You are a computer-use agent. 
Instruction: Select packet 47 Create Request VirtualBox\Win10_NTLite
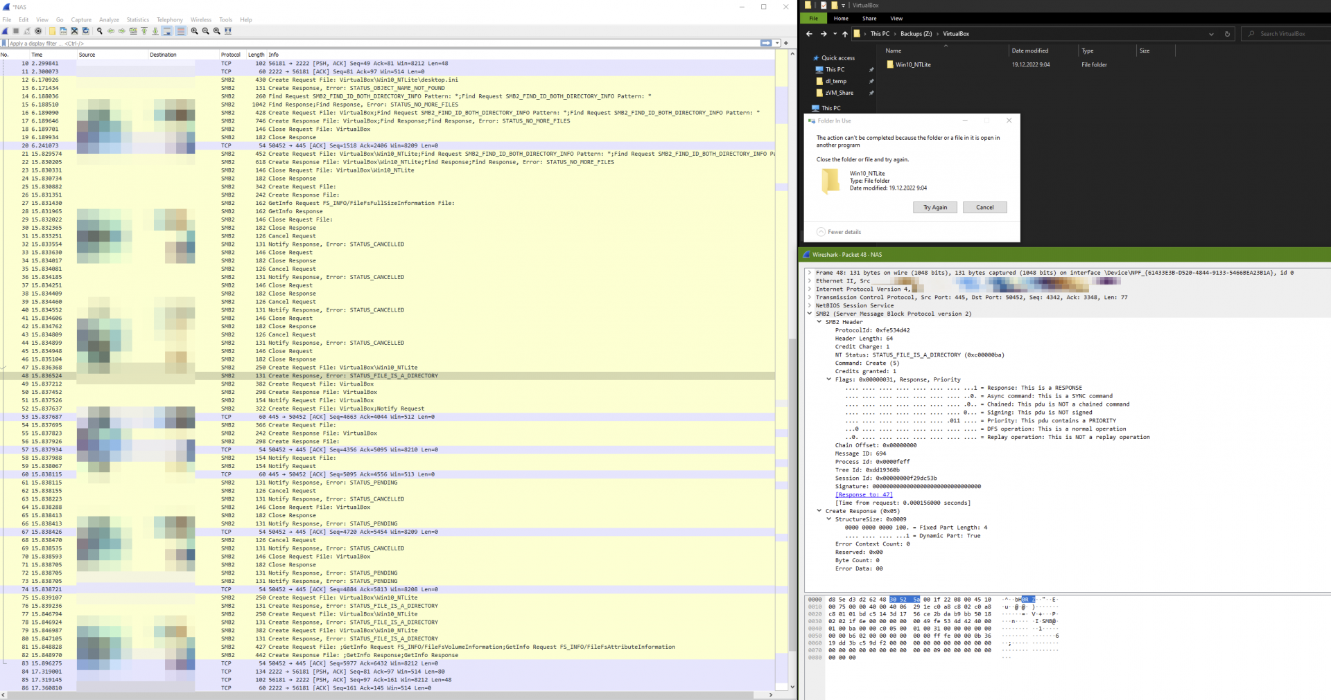[x=388, y=368]
